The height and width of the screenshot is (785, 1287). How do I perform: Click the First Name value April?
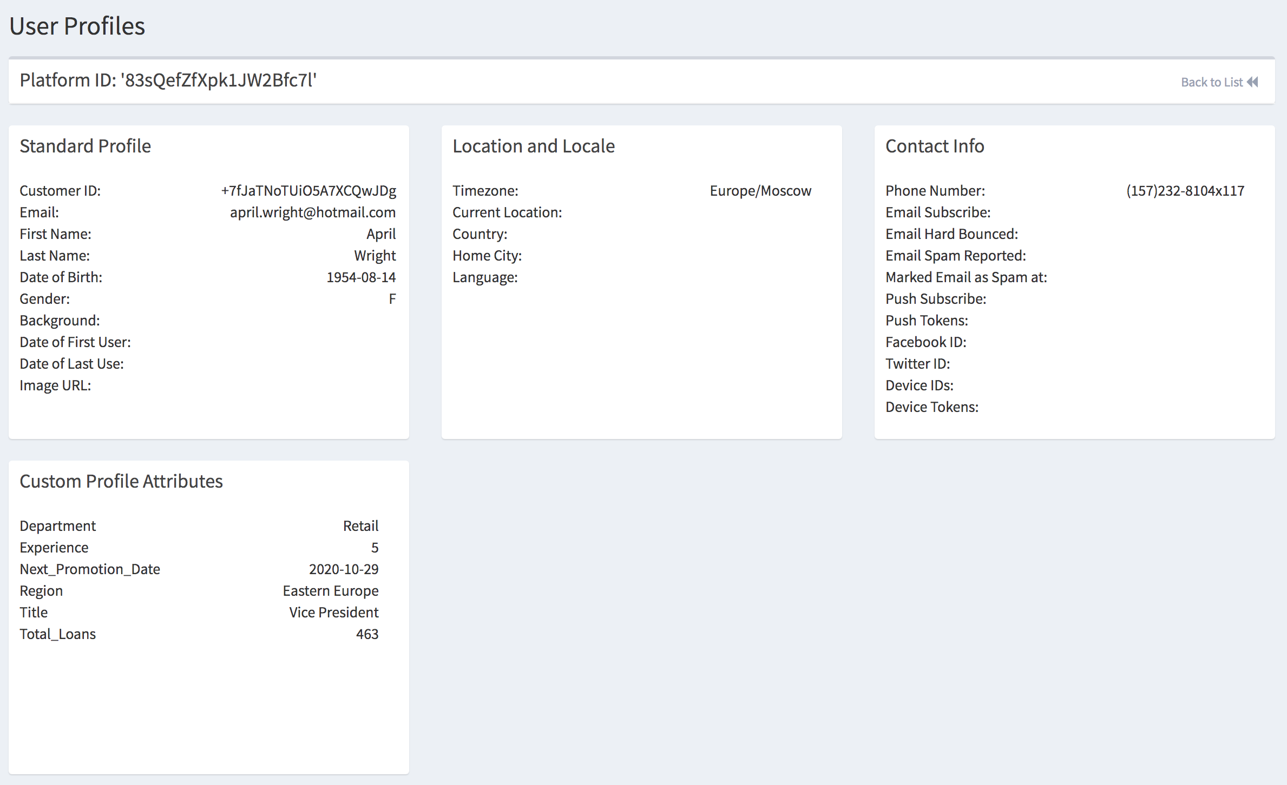(x=381, y=234)
